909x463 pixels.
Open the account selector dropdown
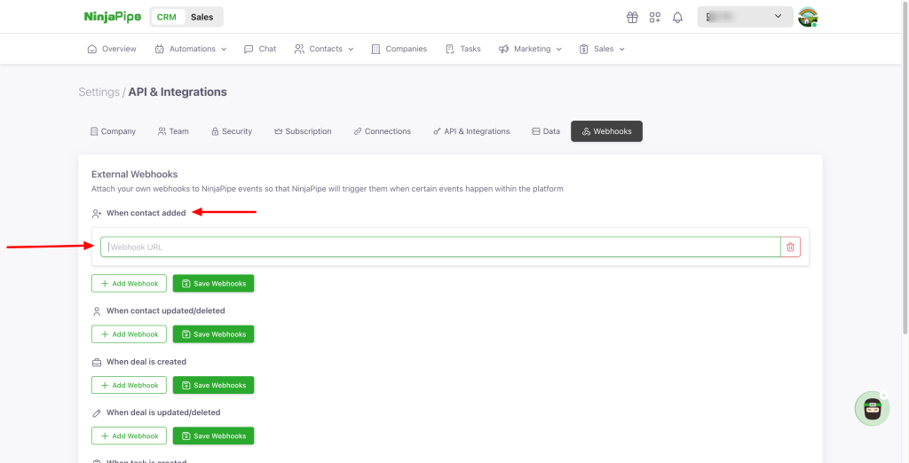pyautogui.click(x=744, y=17)
